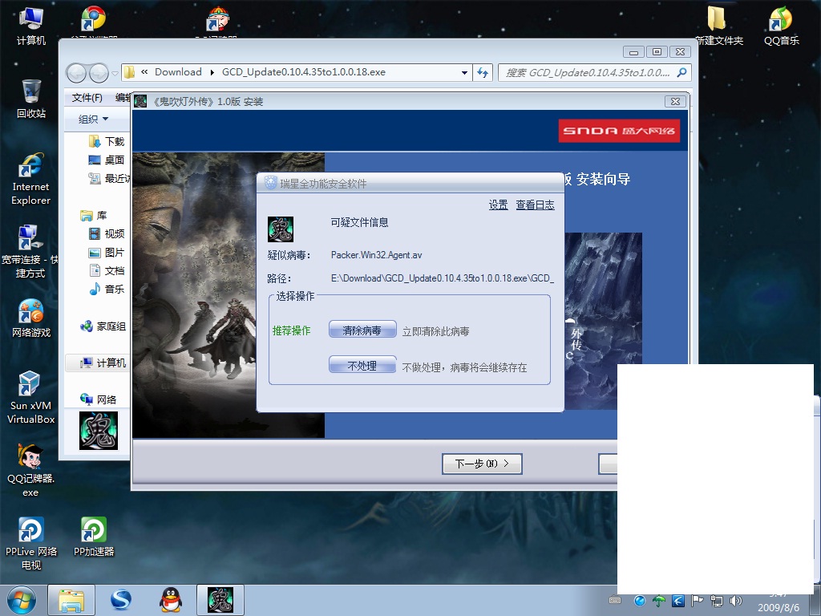
Task: Select 网络 in navigation pane
Action: (x=99, y=399)
